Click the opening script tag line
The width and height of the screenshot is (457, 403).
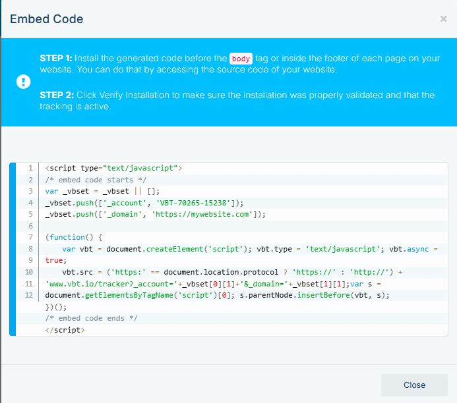pyautogui.click(x=113, y=168)
